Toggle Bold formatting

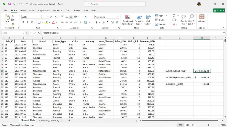(23, 22)
